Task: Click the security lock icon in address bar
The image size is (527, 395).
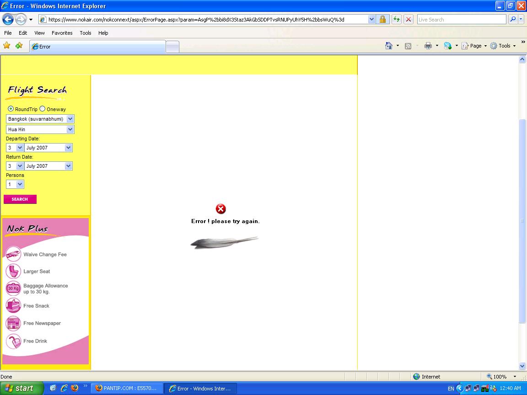Action: tap(382, 20)
